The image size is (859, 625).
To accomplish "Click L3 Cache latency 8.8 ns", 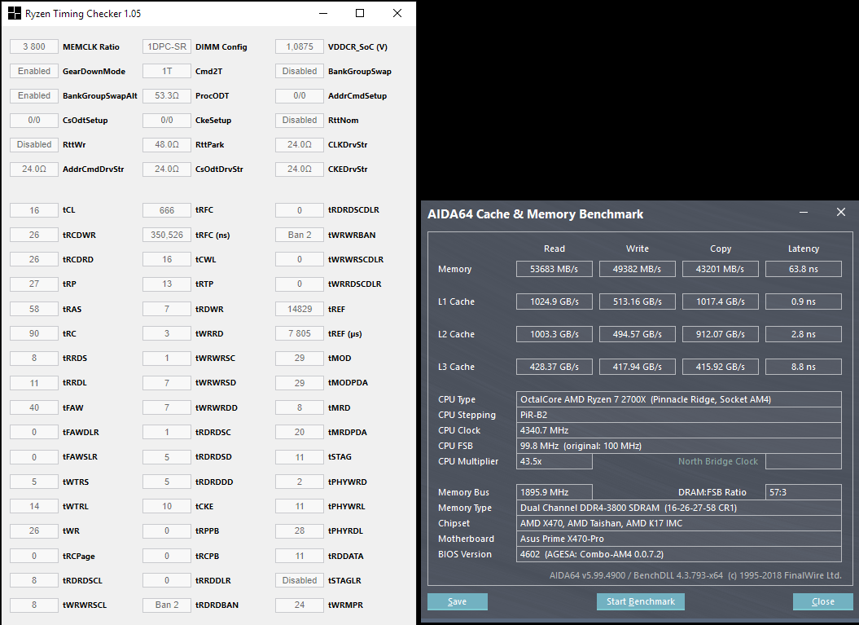I will point(803,367).
